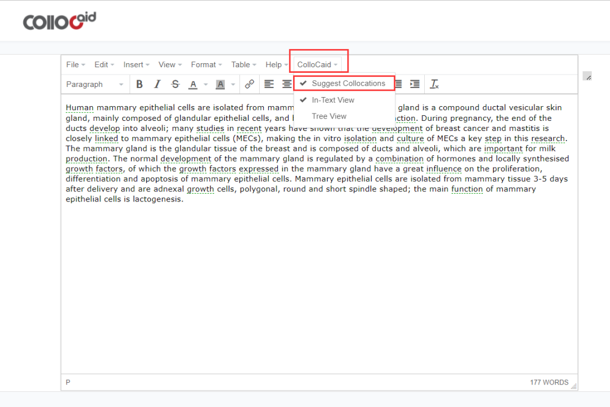Click "(MECs)," in the paragraph

[247, 139]
